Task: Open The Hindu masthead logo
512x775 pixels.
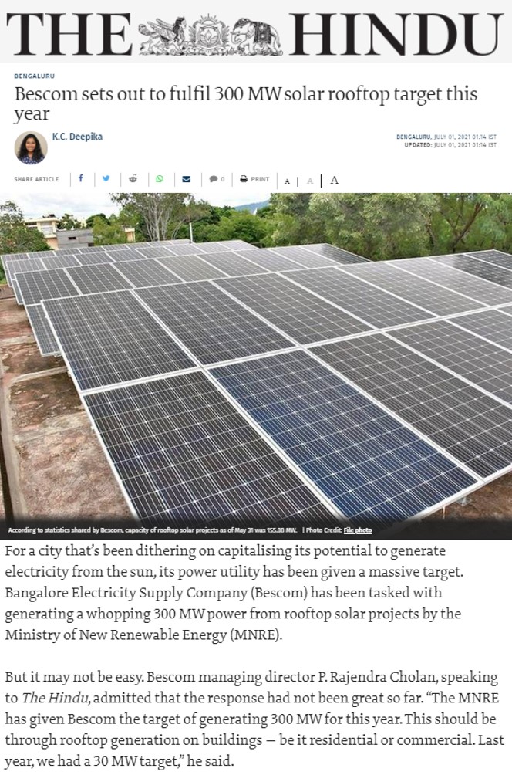Action: (256, 34)
